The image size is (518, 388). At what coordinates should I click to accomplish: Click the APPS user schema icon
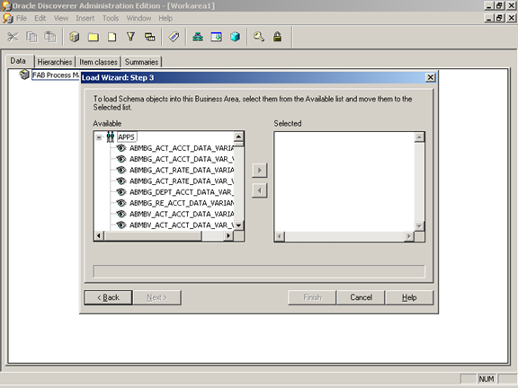point(111,137)
